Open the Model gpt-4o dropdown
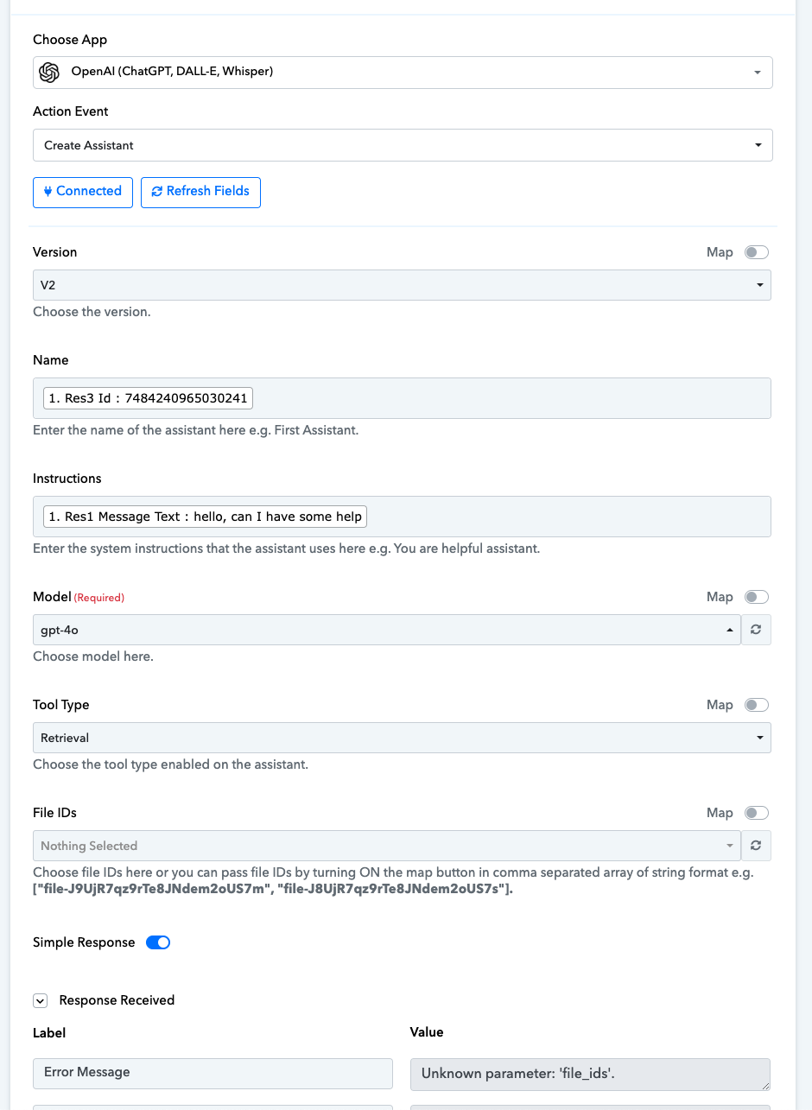The image size is (812, 1110). pyautogui.click(x=386, y=630)
